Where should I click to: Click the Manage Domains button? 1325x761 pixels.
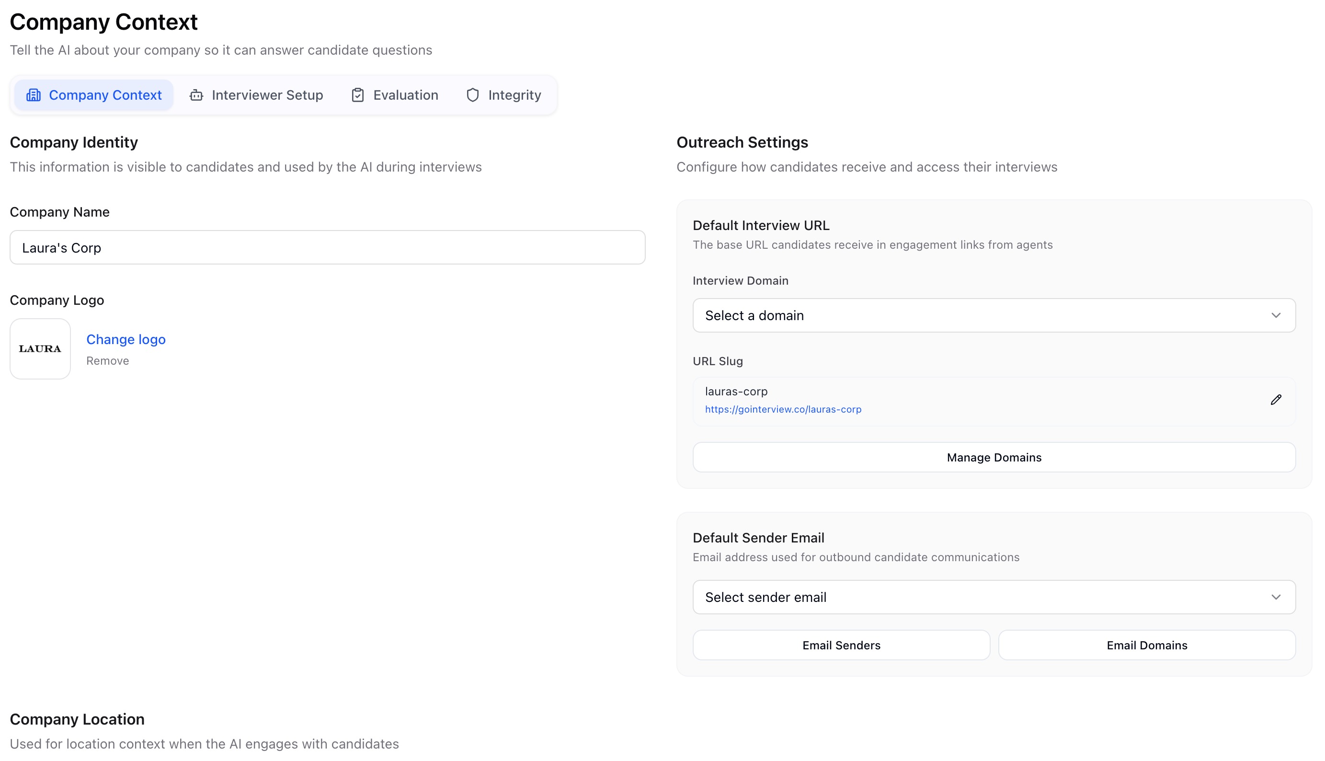(994, 457)
